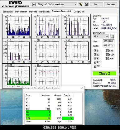Click the copy-to-clipboard icon in toolbar
The image size is (120, 130).
click(x=81, y=4)
